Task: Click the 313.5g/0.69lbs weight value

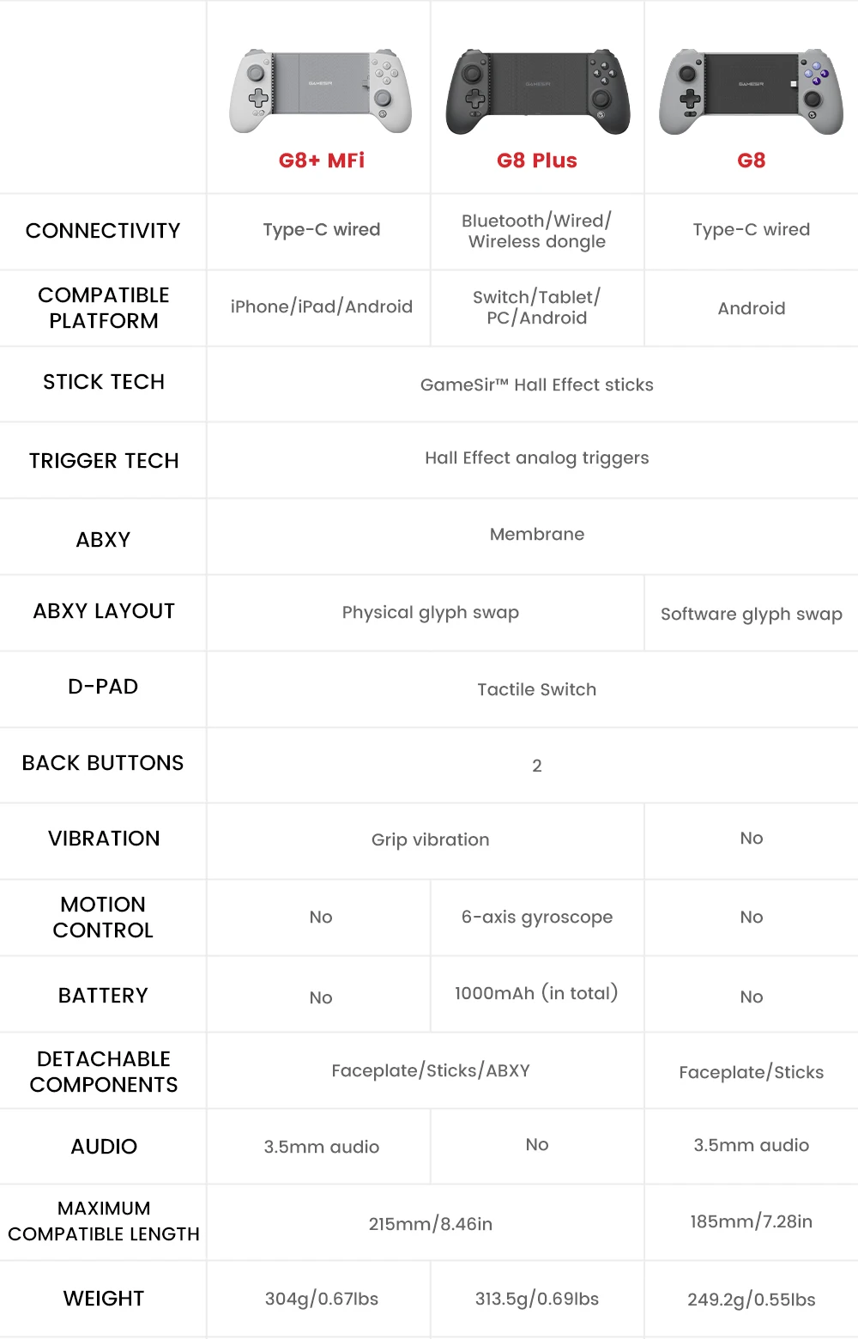Action: click(537, 1300)
